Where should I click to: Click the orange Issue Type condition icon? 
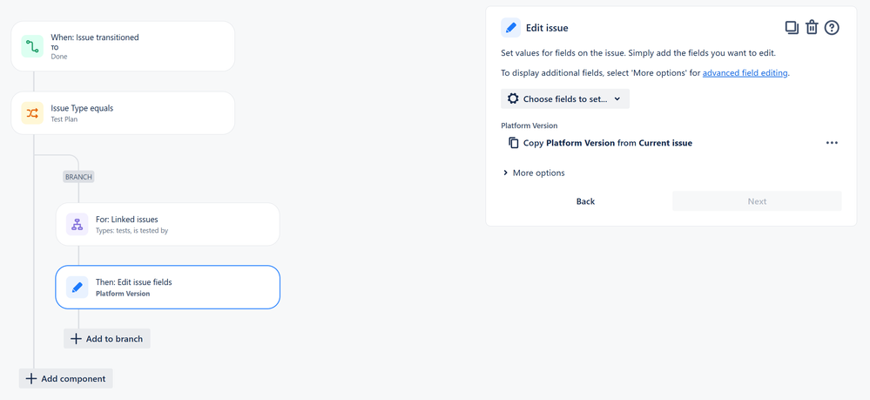32,113
